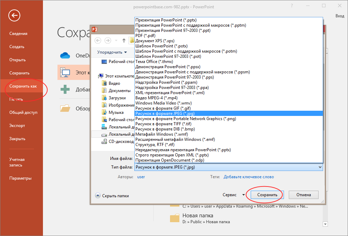The width and height of the screenshot is (348, 236).
Task: Click Добавьте ключевое слово tags link
Action: [249, 177]
